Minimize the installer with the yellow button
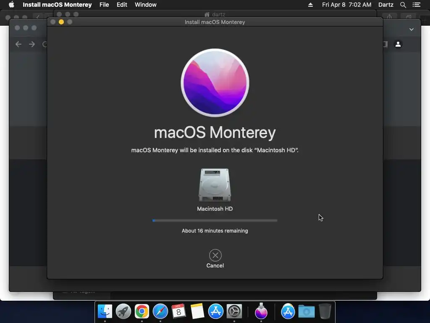Screen dimensions: 430x323 click(x=61, y=22)
